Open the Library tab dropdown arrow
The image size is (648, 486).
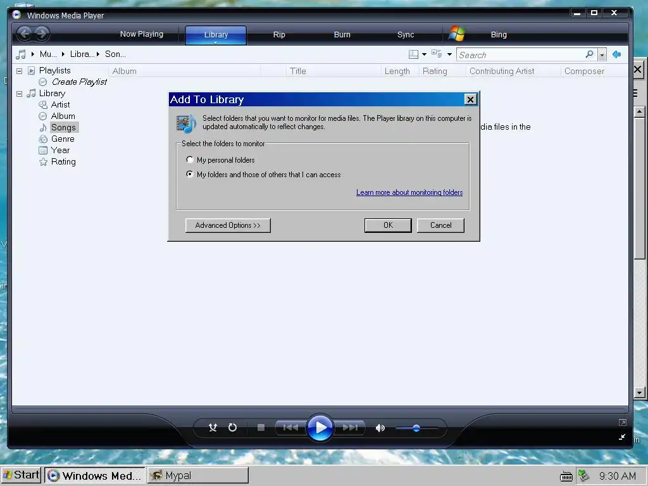[215, 42]
